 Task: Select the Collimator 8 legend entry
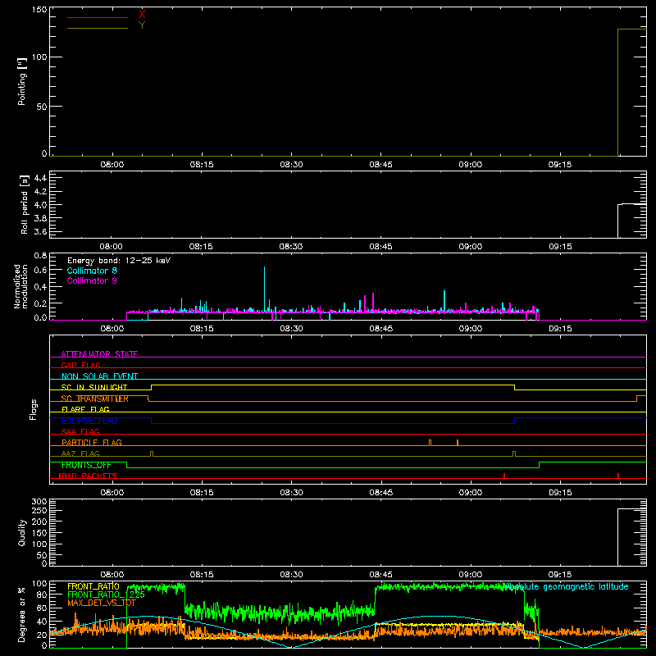(92, 271)
